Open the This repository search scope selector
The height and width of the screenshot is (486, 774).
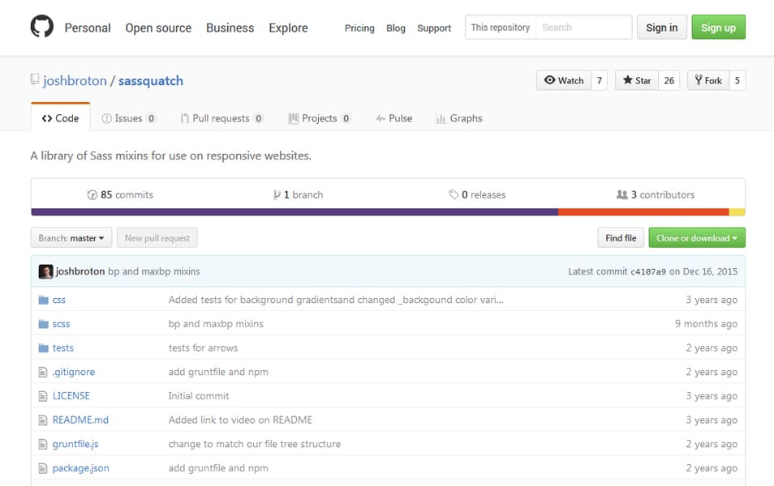(x=500, y=27)
